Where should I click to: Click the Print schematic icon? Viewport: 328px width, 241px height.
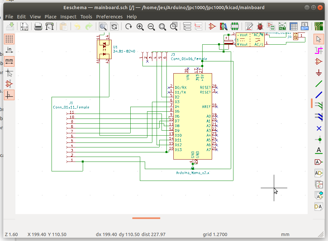[38, 27]
